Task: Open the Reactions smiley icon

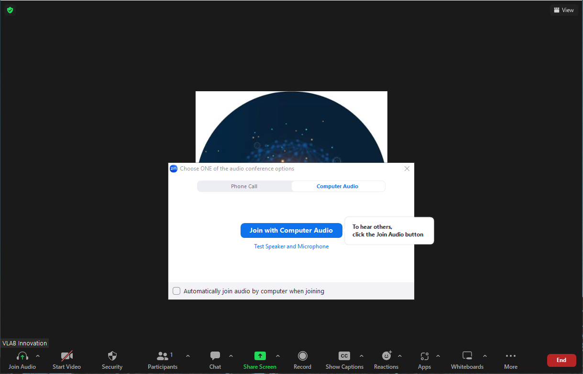Action: point(386,356)
